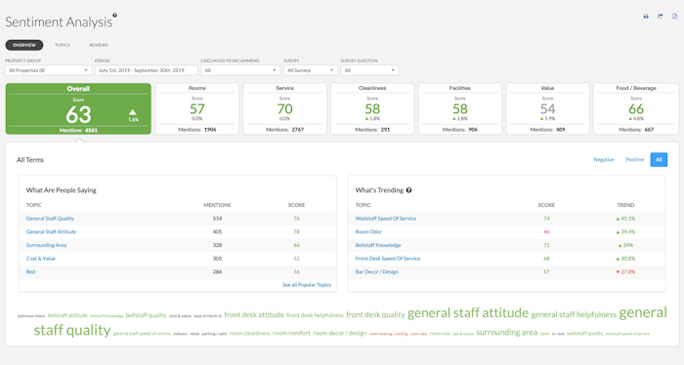This screenshot has width=684, height=365.
Task: Open Surrounding Area topic link
Action: pyautogui.click(x=46, y=245)
